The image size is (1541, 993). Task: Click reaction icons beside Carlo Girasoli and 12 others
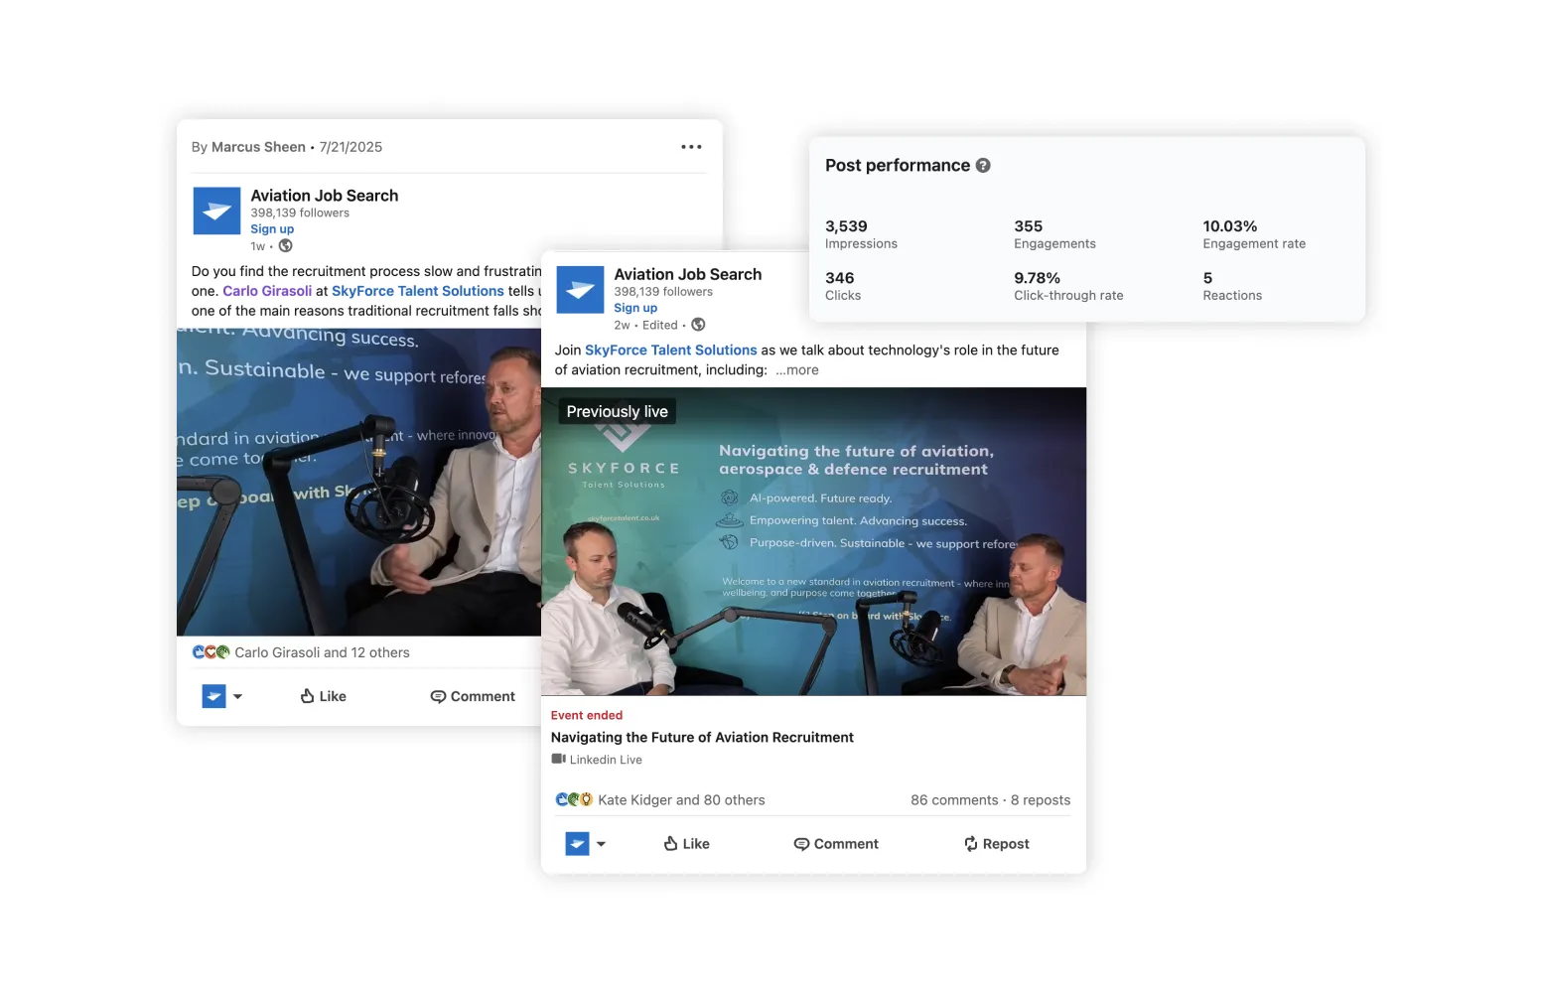point(210,652)
